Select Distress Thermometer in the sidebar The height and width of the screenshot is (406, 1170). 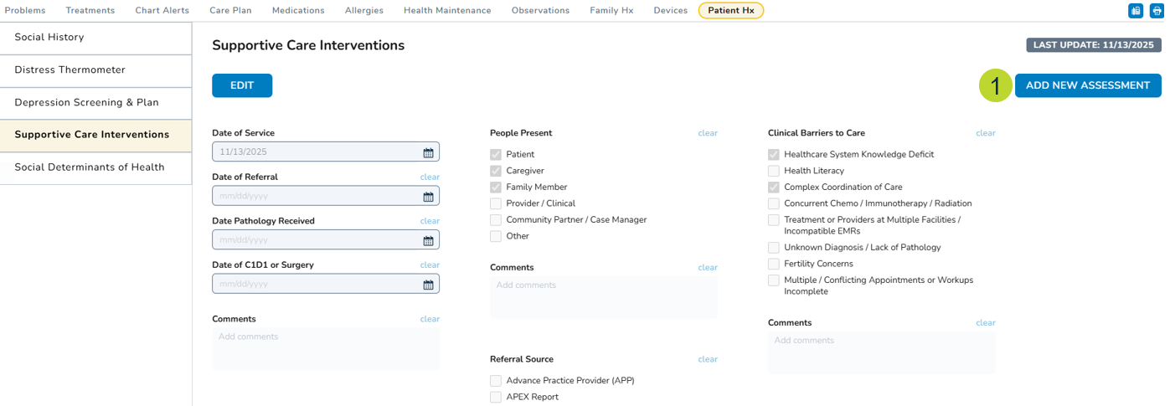coord(70,70)
